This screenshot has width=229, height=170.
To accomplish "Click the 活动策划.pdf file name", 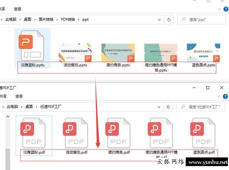I will 77,152.
